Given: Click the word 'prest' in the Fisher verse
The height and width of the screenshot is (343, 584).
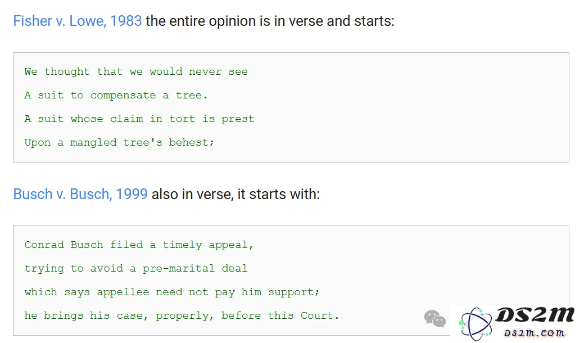Looking at the screenshot, I should click(x=238, y=119).
